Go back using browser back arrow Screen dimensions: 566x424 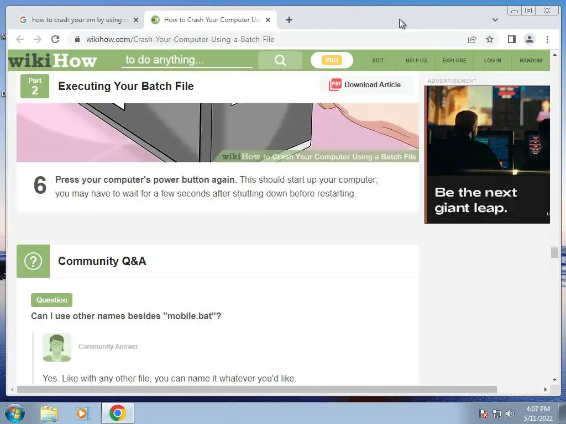(20, 39)
